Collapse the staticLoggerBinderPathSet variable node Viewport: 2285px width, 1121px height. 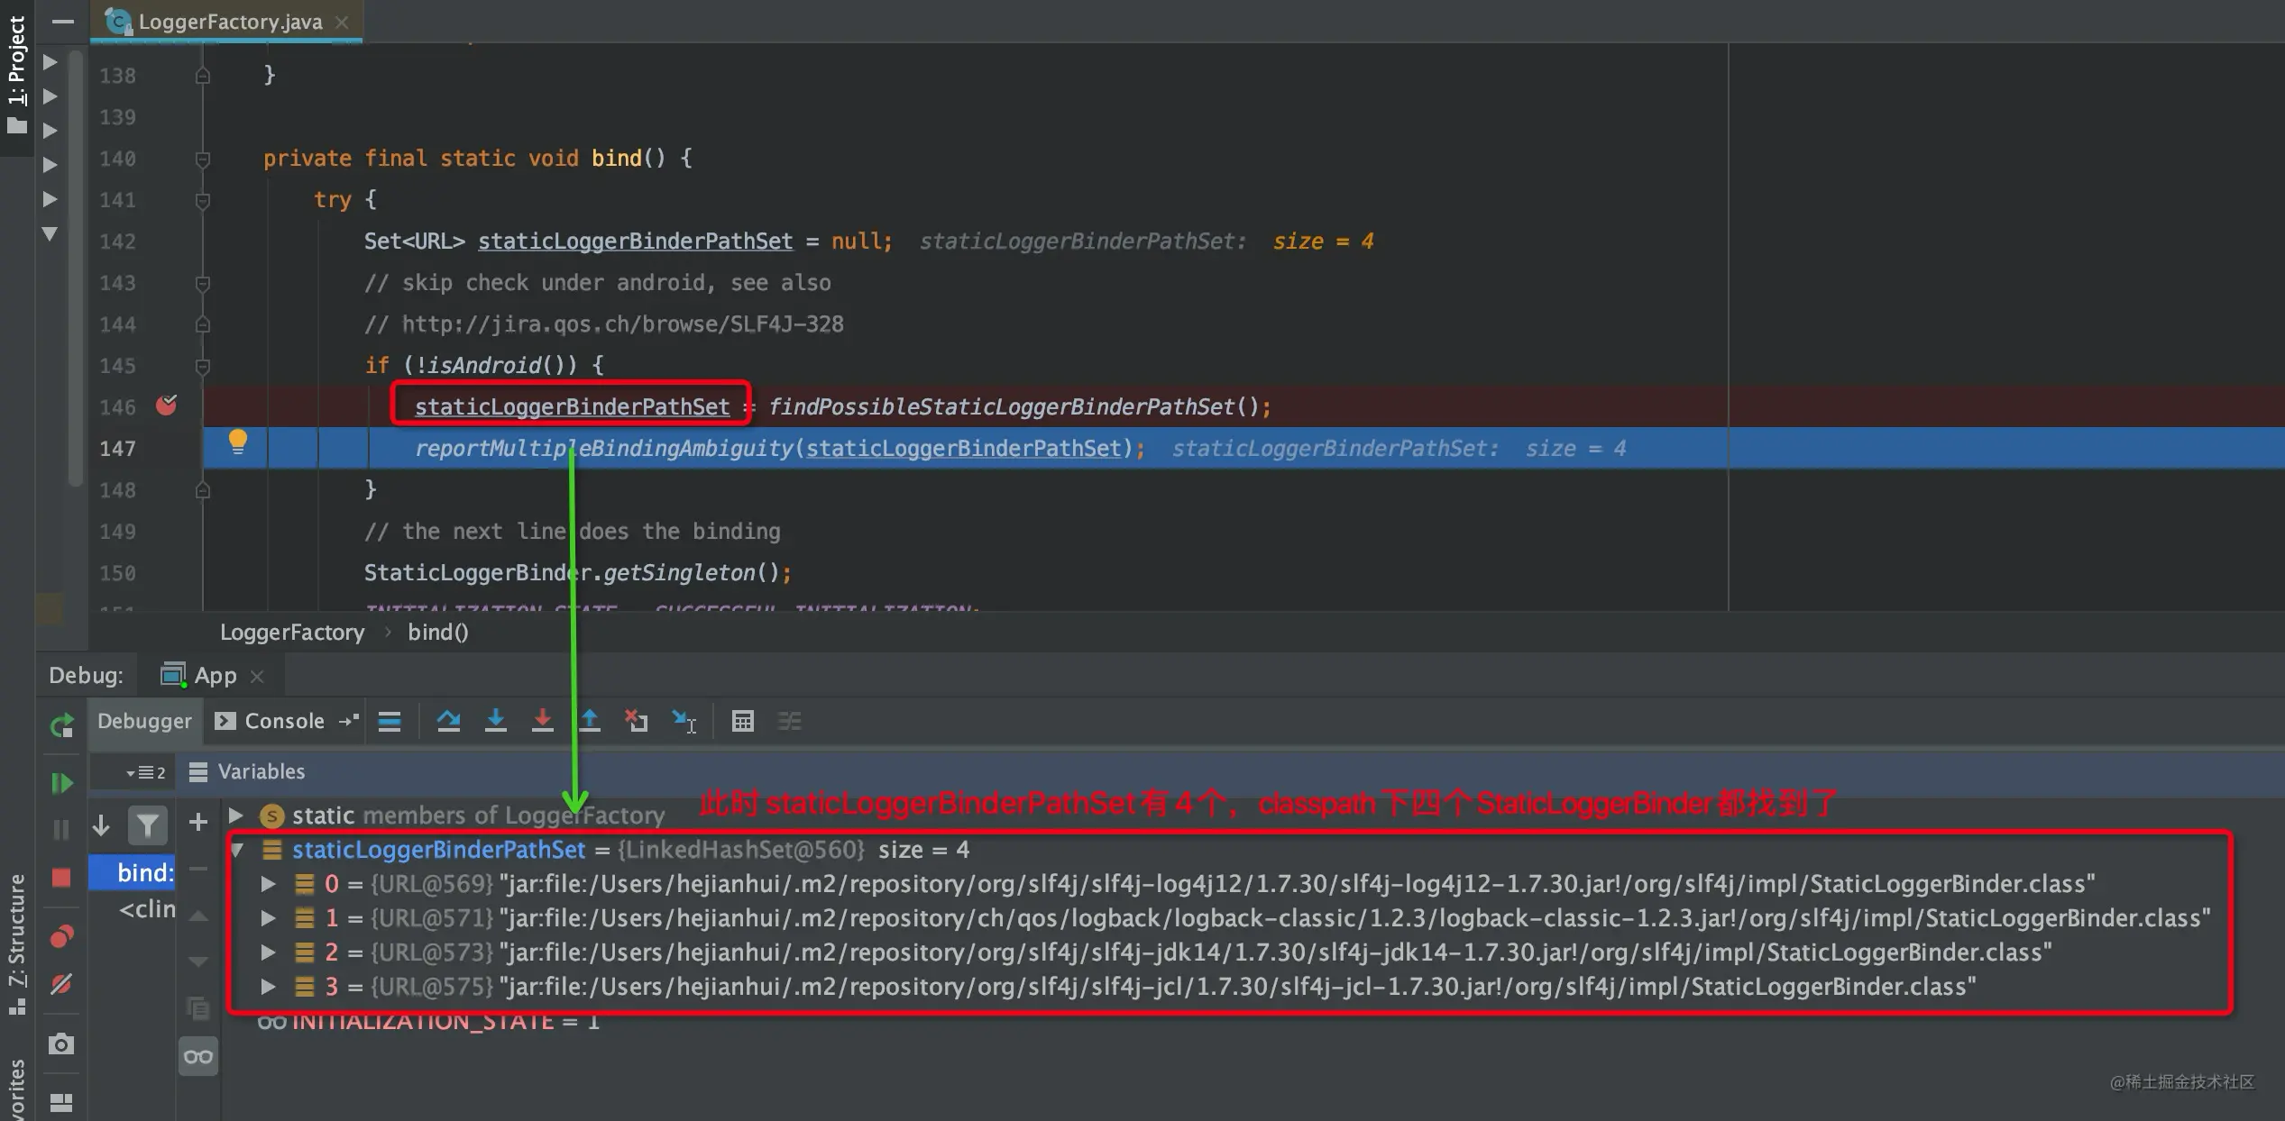(x=238, y=850)
